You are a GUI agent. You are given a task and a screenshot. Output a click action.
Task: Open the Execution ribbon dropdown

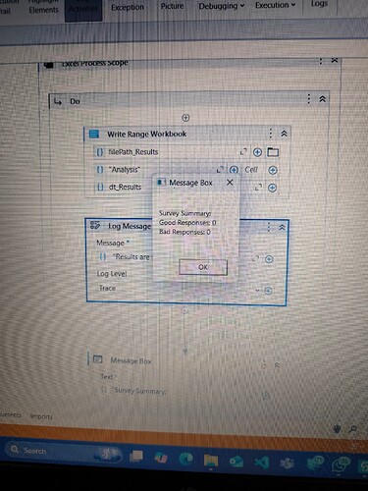pos(275,5)
